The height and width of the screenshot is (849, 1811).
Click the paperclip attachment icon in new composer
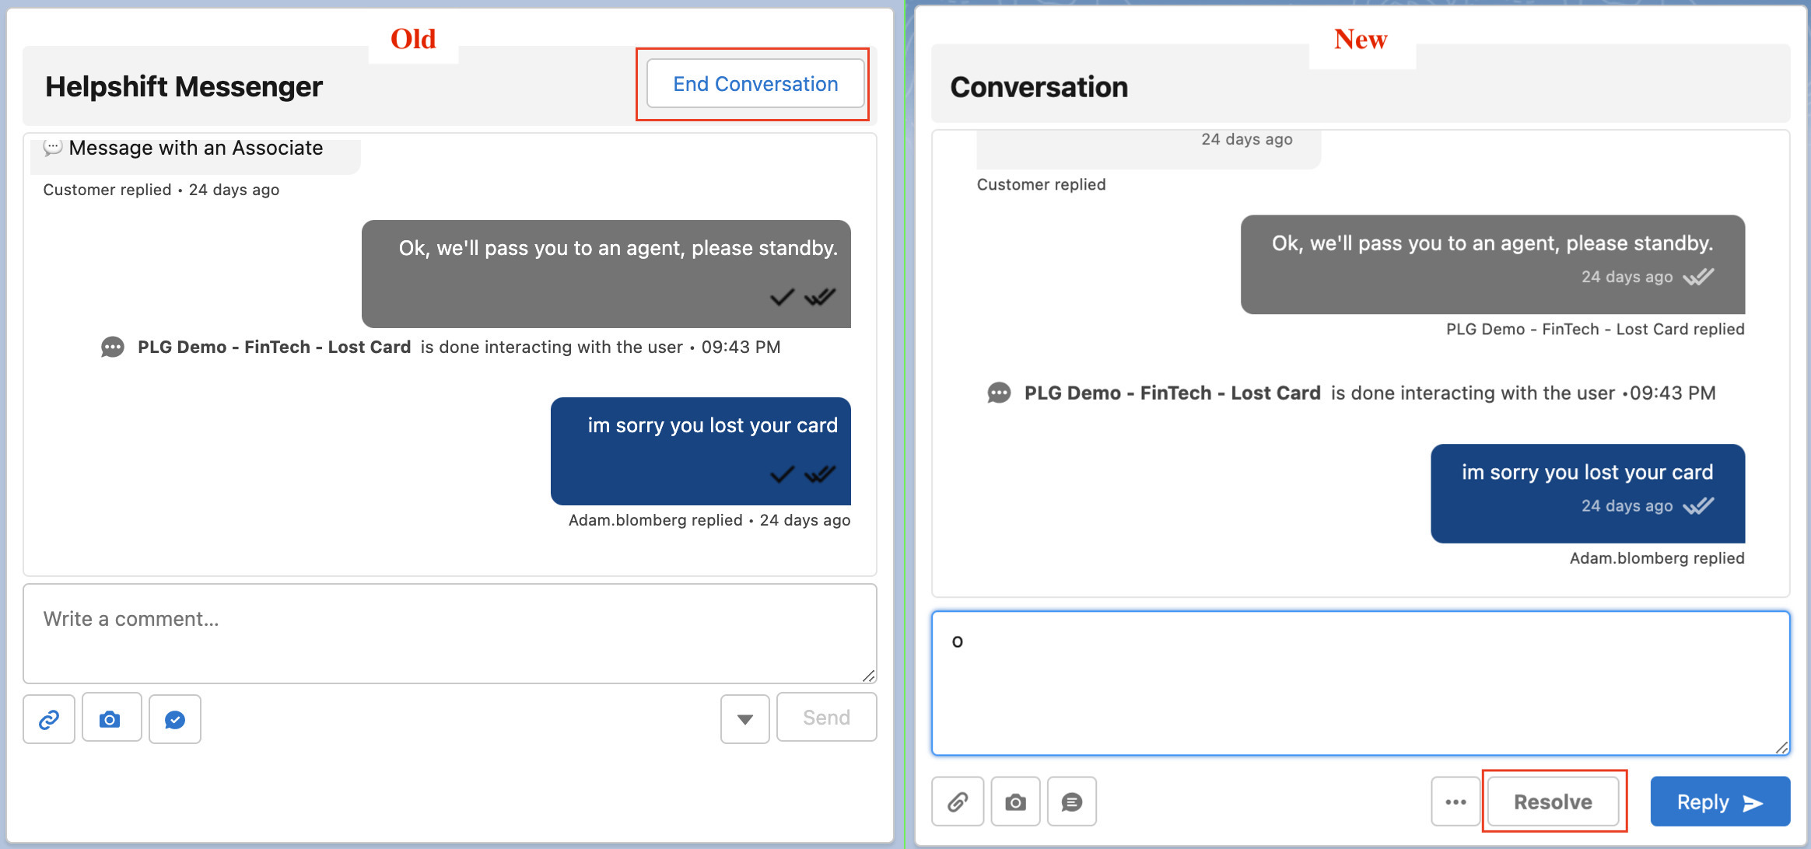click(x=958, y=802)
